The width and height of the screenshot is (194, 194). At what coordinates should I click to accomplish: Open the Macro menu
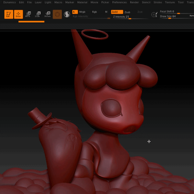pyautogui.click(x=58, y=2)
